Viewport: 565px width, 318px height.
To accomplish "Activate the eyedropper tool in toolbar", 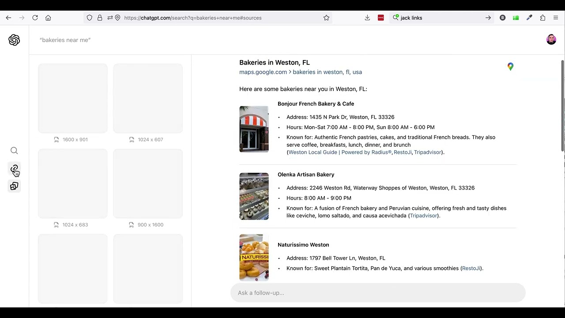I will tap(529, 18).
